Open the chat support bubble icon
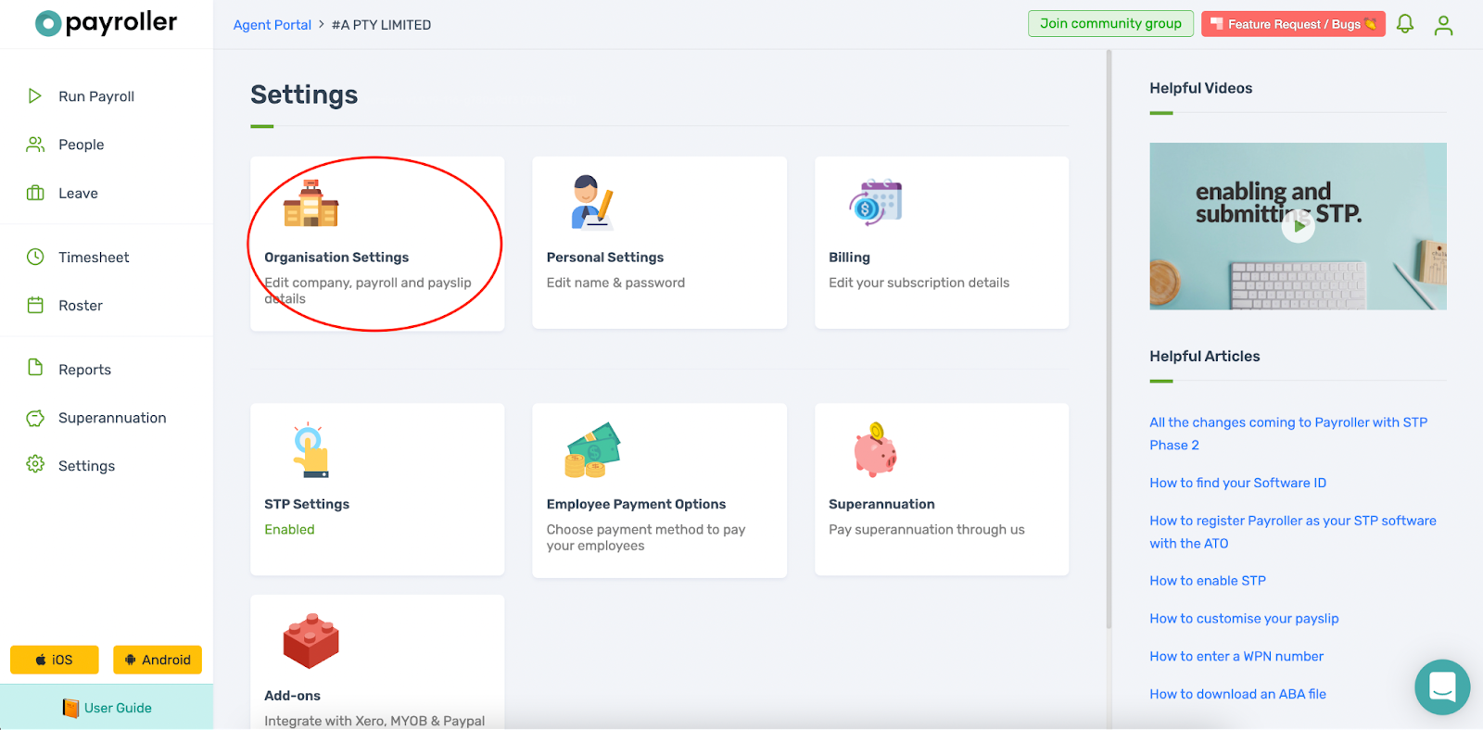Viewport: 1483px width, 730px height. [x=1442, y=687]
